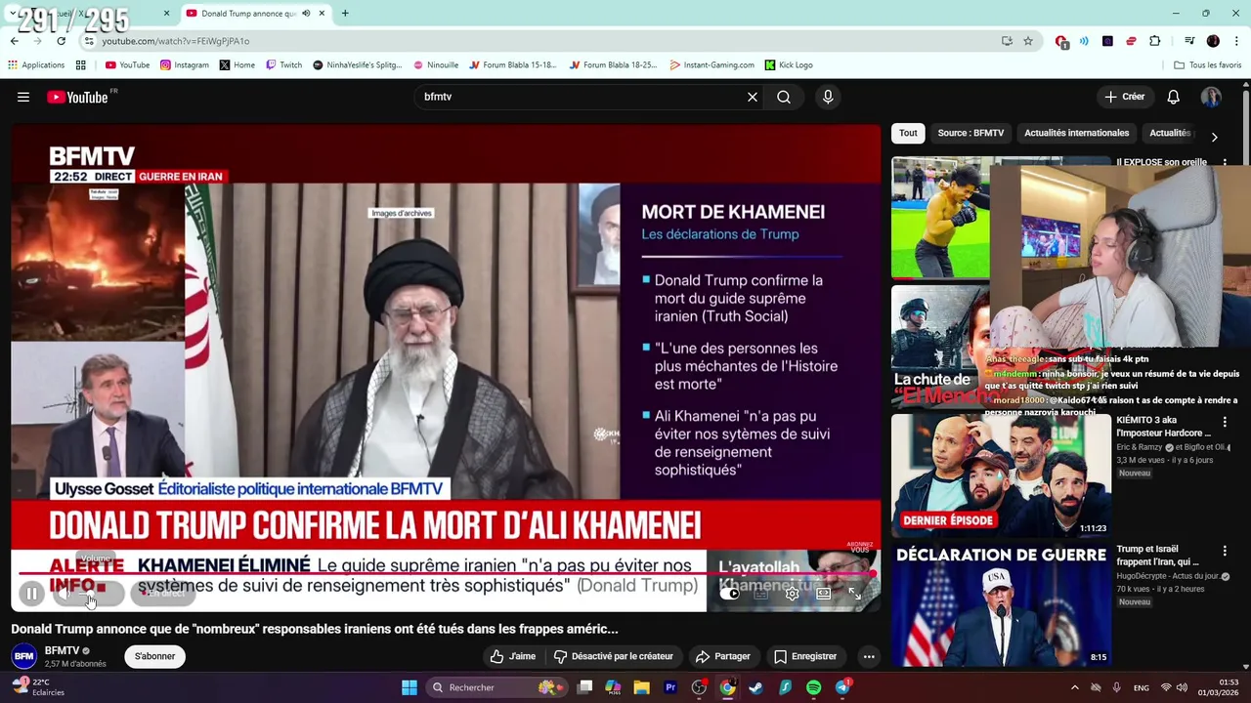Screen dimensions: 1251x703
Task: Open the Kick Logo bookmark
Action: (788, 65)
